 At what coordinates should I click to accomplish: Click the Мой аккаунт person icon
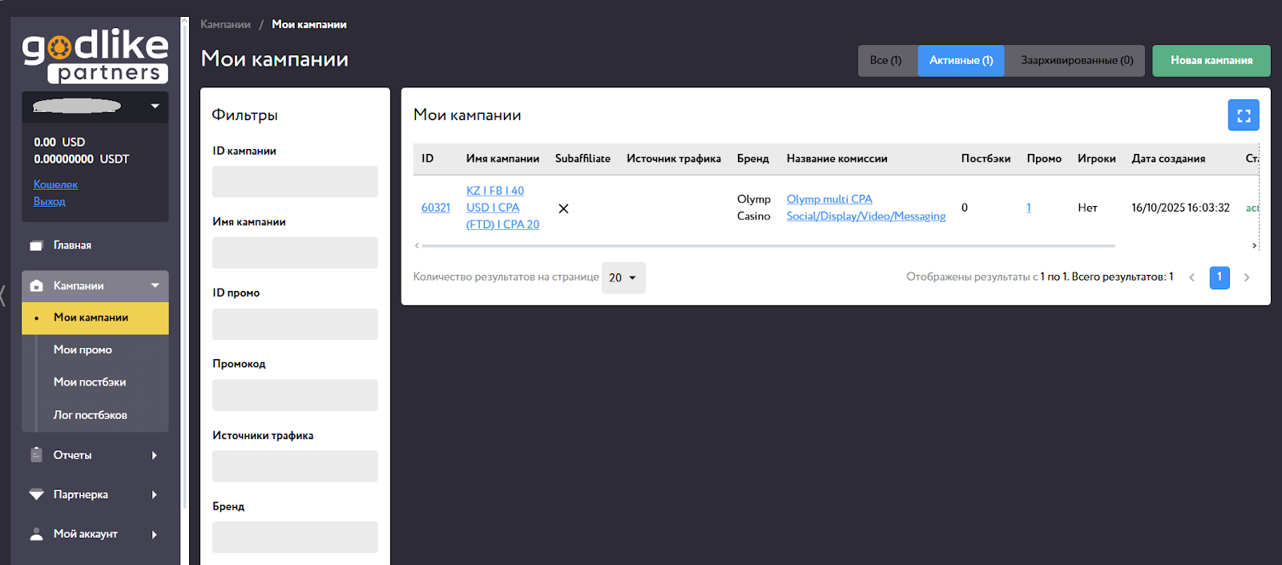[x=36, y=534]
